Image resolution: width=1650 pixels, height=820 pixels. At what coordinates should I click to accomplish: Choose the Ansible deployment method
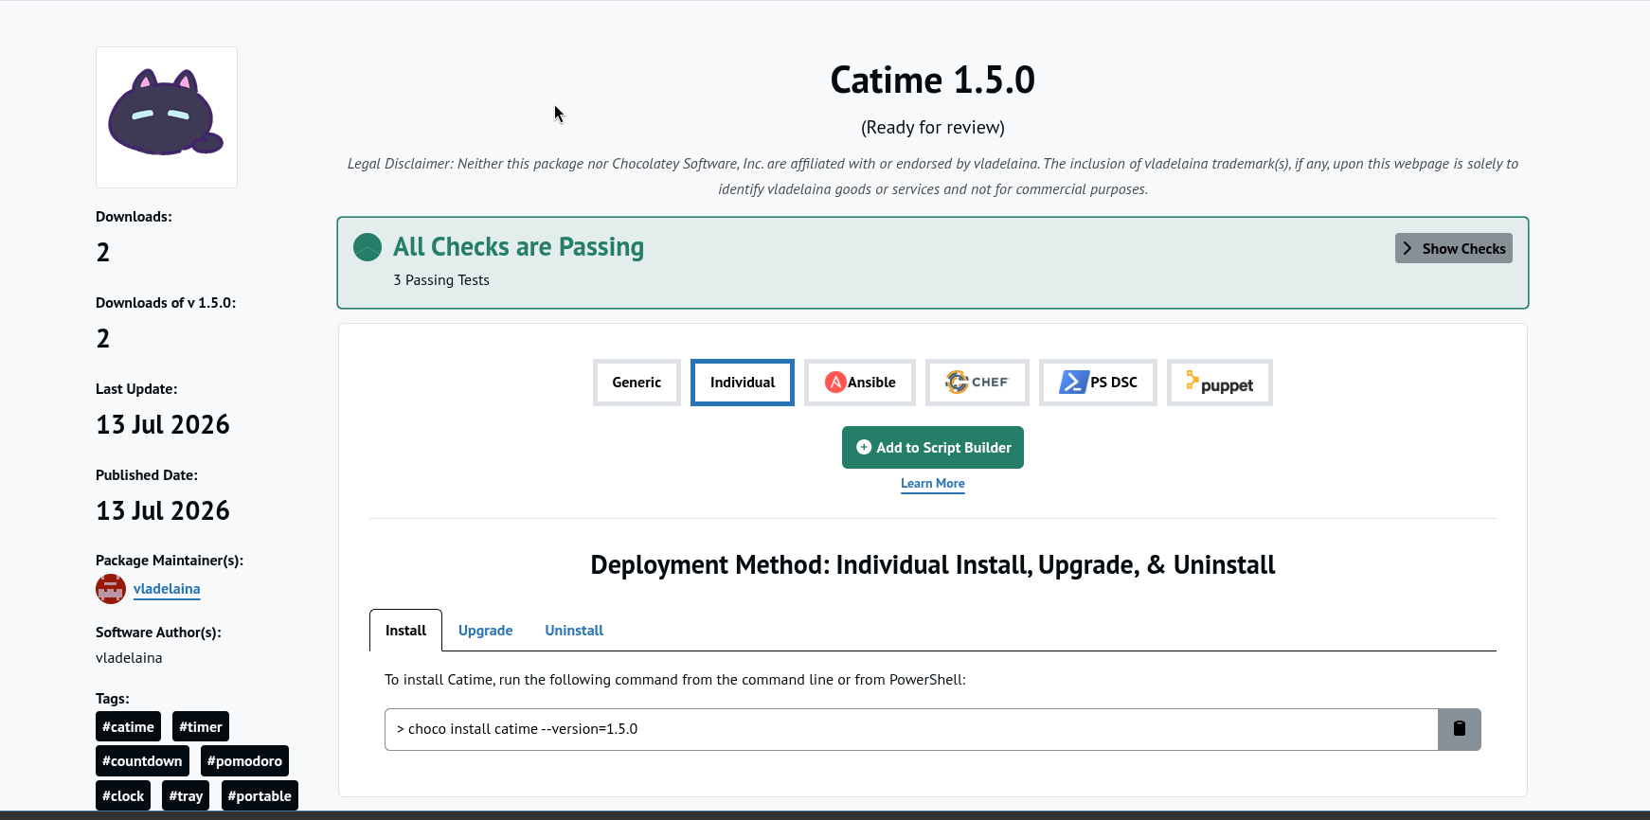click(x=860, y=383)
